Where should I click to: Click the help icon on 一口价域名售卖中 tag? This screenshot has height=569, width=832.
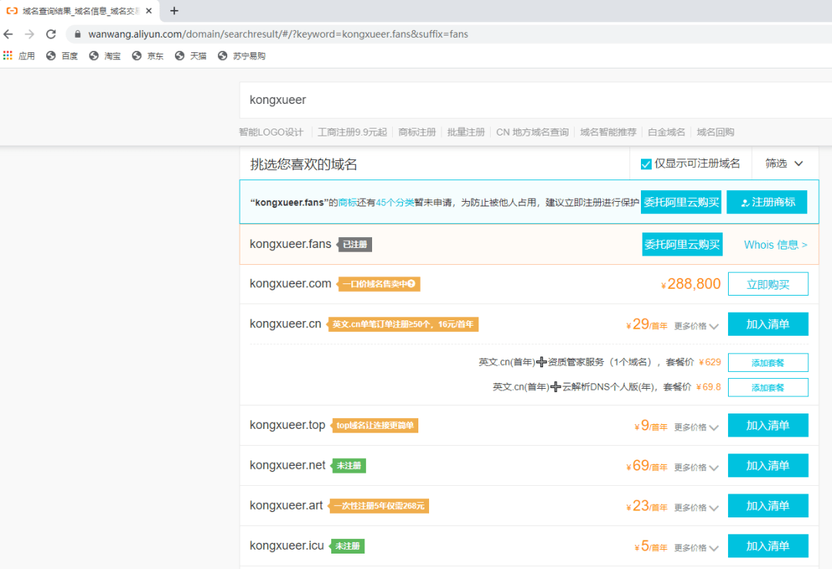[411, 283]
